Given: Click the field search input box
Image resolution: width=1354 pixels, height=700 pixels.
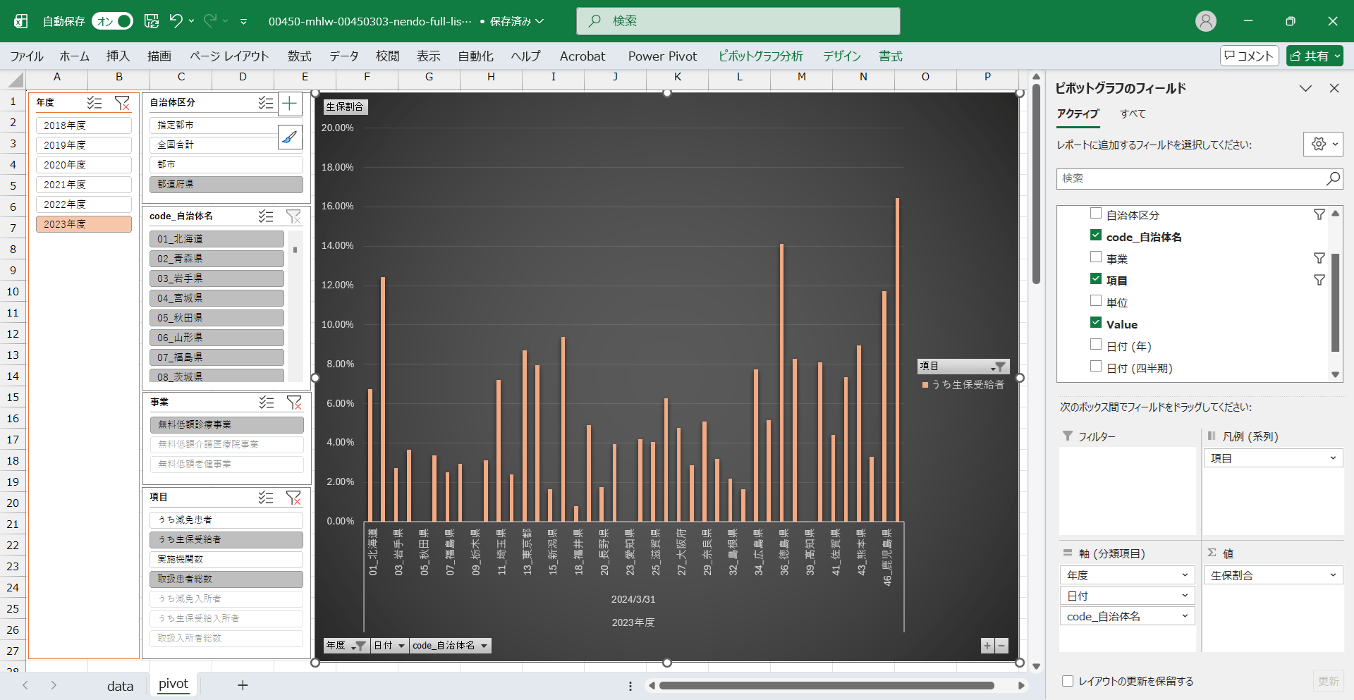Looking at the screenshot, I should 1192,178.
